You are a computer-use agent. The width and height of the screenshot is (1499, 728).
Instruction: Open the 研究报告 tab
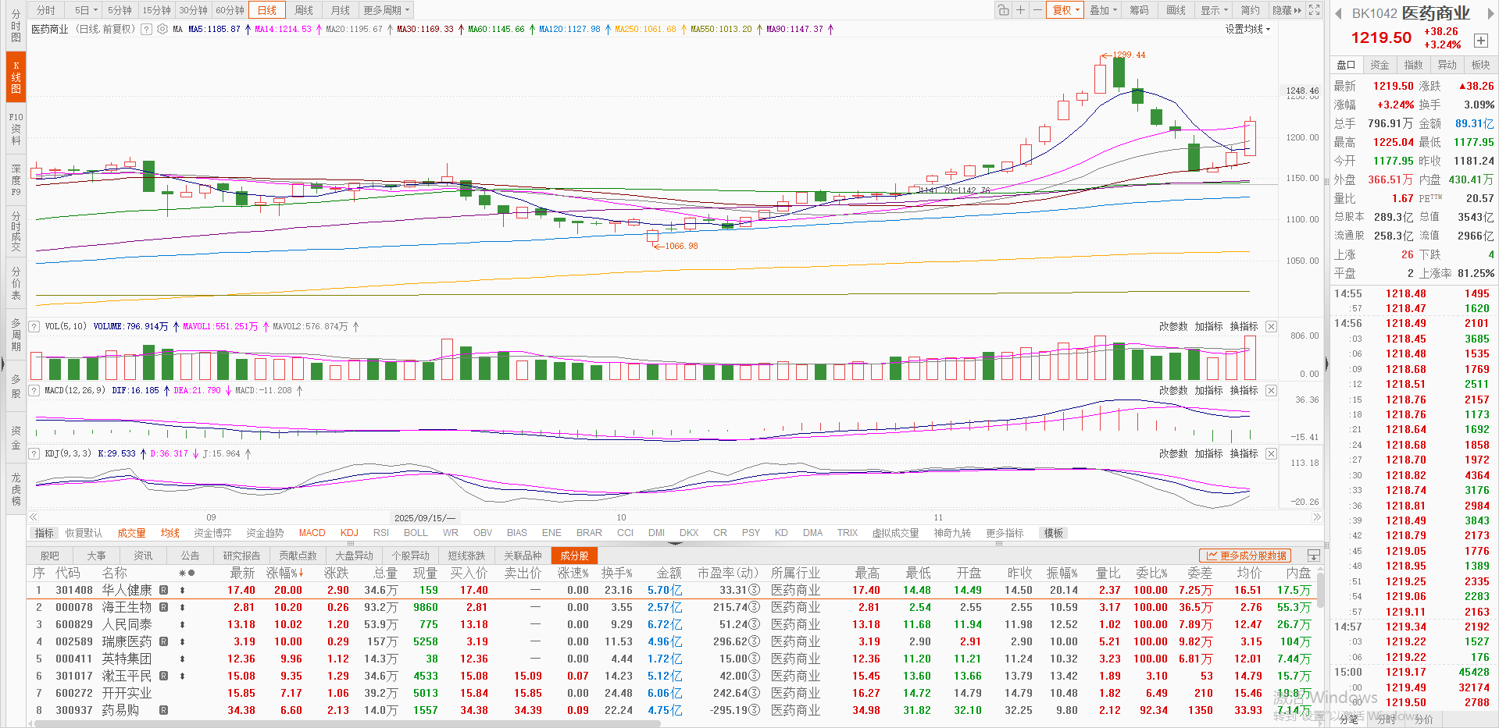(x=241, y=556)
